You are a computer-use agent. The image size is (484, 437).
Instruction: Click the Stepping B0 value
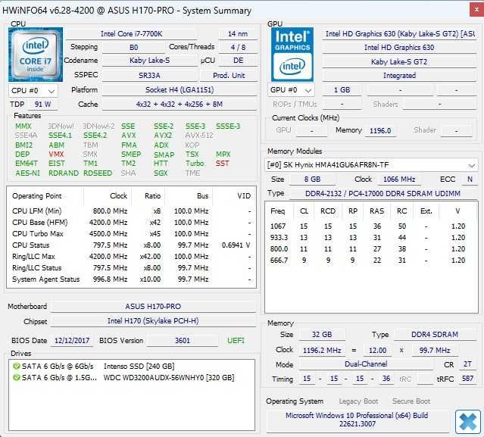tap(133, 48)
